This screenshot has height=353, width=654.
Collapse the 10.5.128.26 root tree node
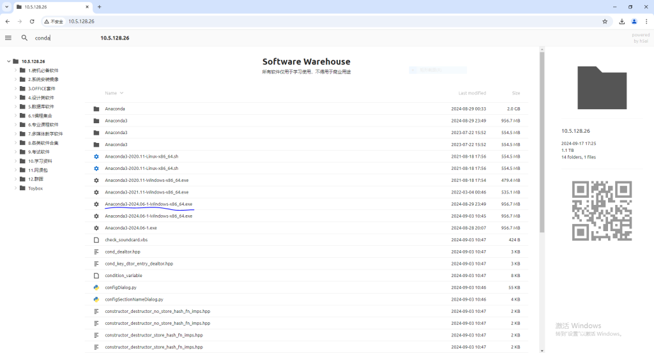[x=8, y=61]
